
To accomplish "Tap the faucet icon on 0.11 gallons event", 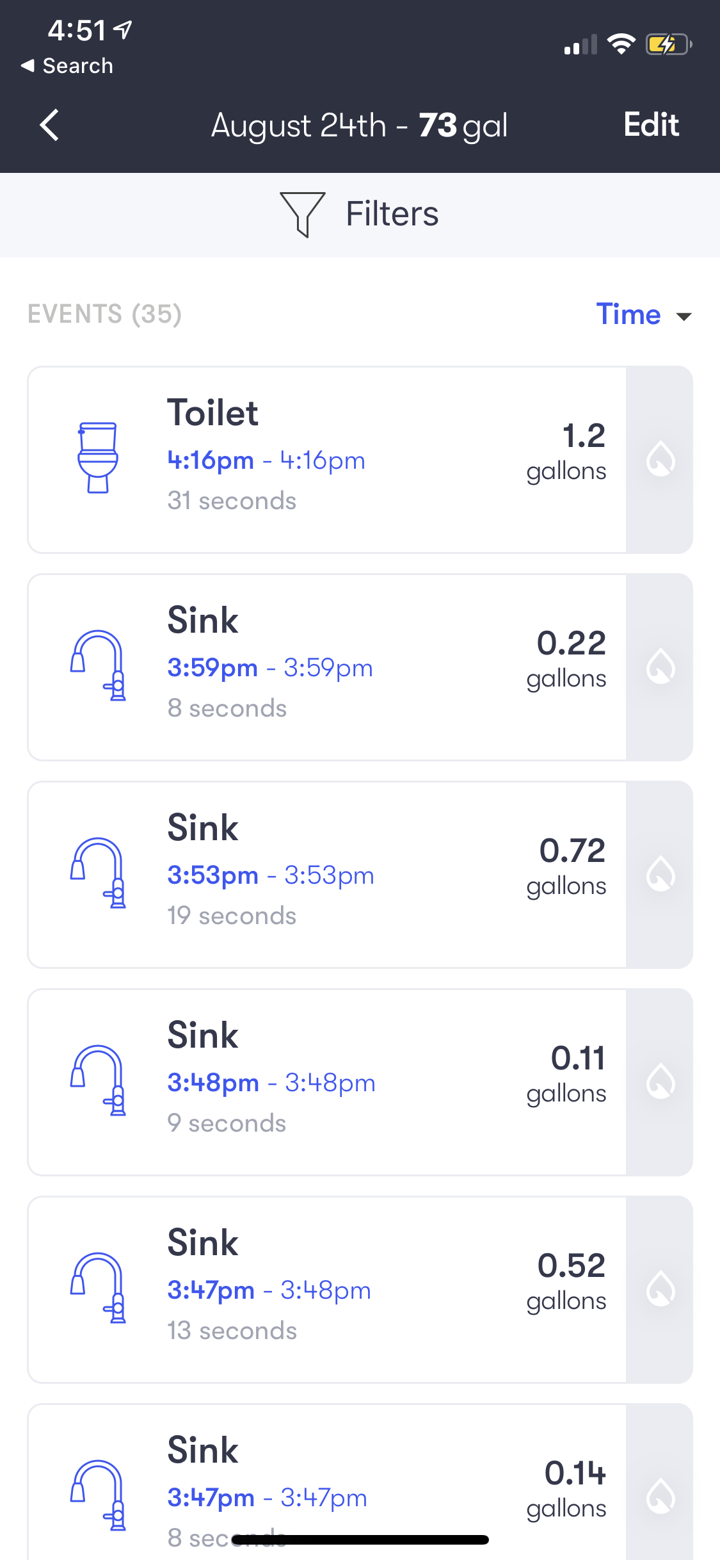I will (x=97, y=1080).
